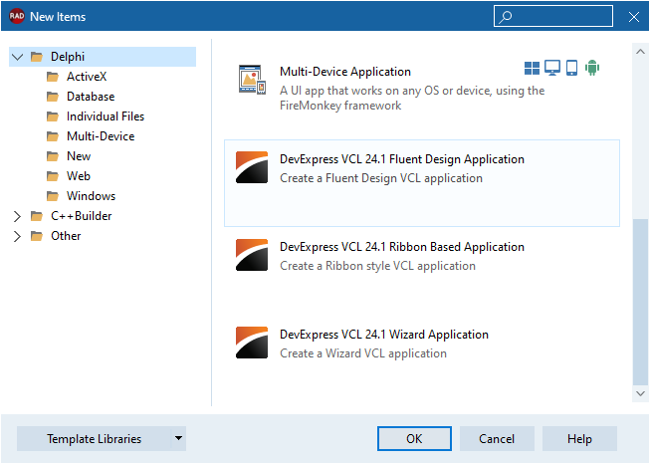Viewport: 650px width, 464px height.
Task: Click the mobile device platform icon
Action: pos(571,68)
